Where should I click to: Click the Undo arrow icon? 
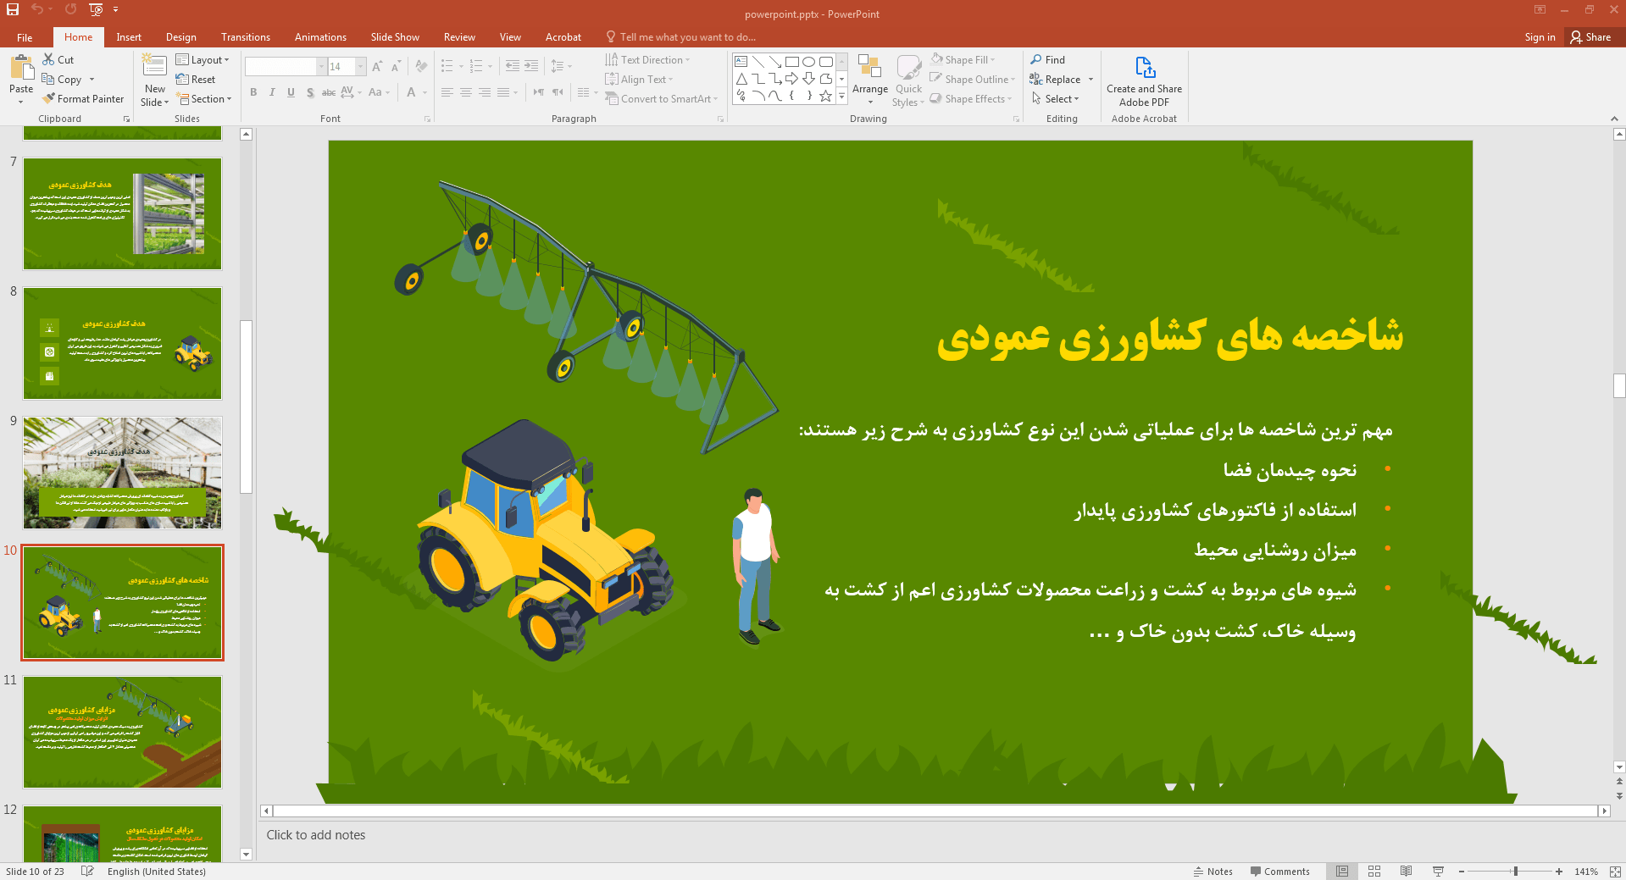click(37, 9)
